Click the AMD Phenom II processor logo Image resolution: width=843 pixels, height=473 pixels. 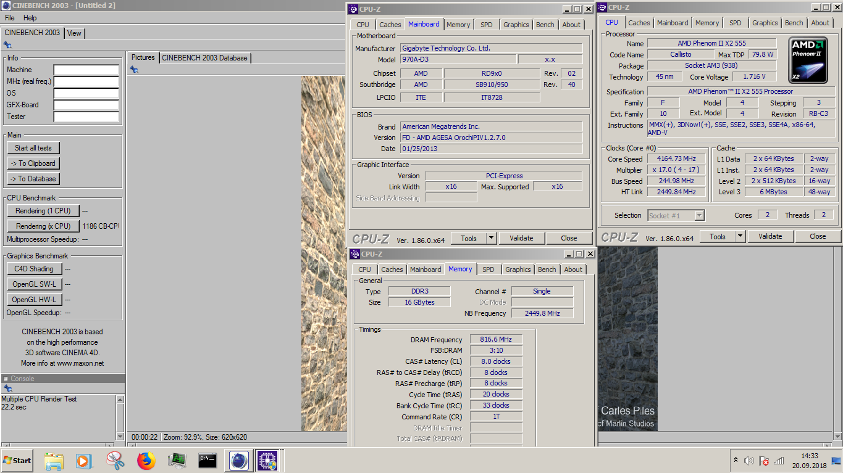[x=808, y=60]
